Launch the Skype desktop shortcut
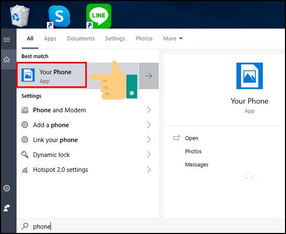The height and width of the screenshot is (234, 286). pyautogui.click(x=59, y=16)
